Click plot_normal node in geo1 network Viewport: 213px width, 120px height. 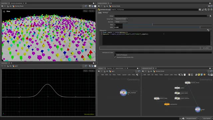123,93
